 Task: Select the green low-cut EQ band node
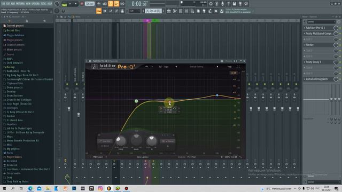tap(136, 101)
